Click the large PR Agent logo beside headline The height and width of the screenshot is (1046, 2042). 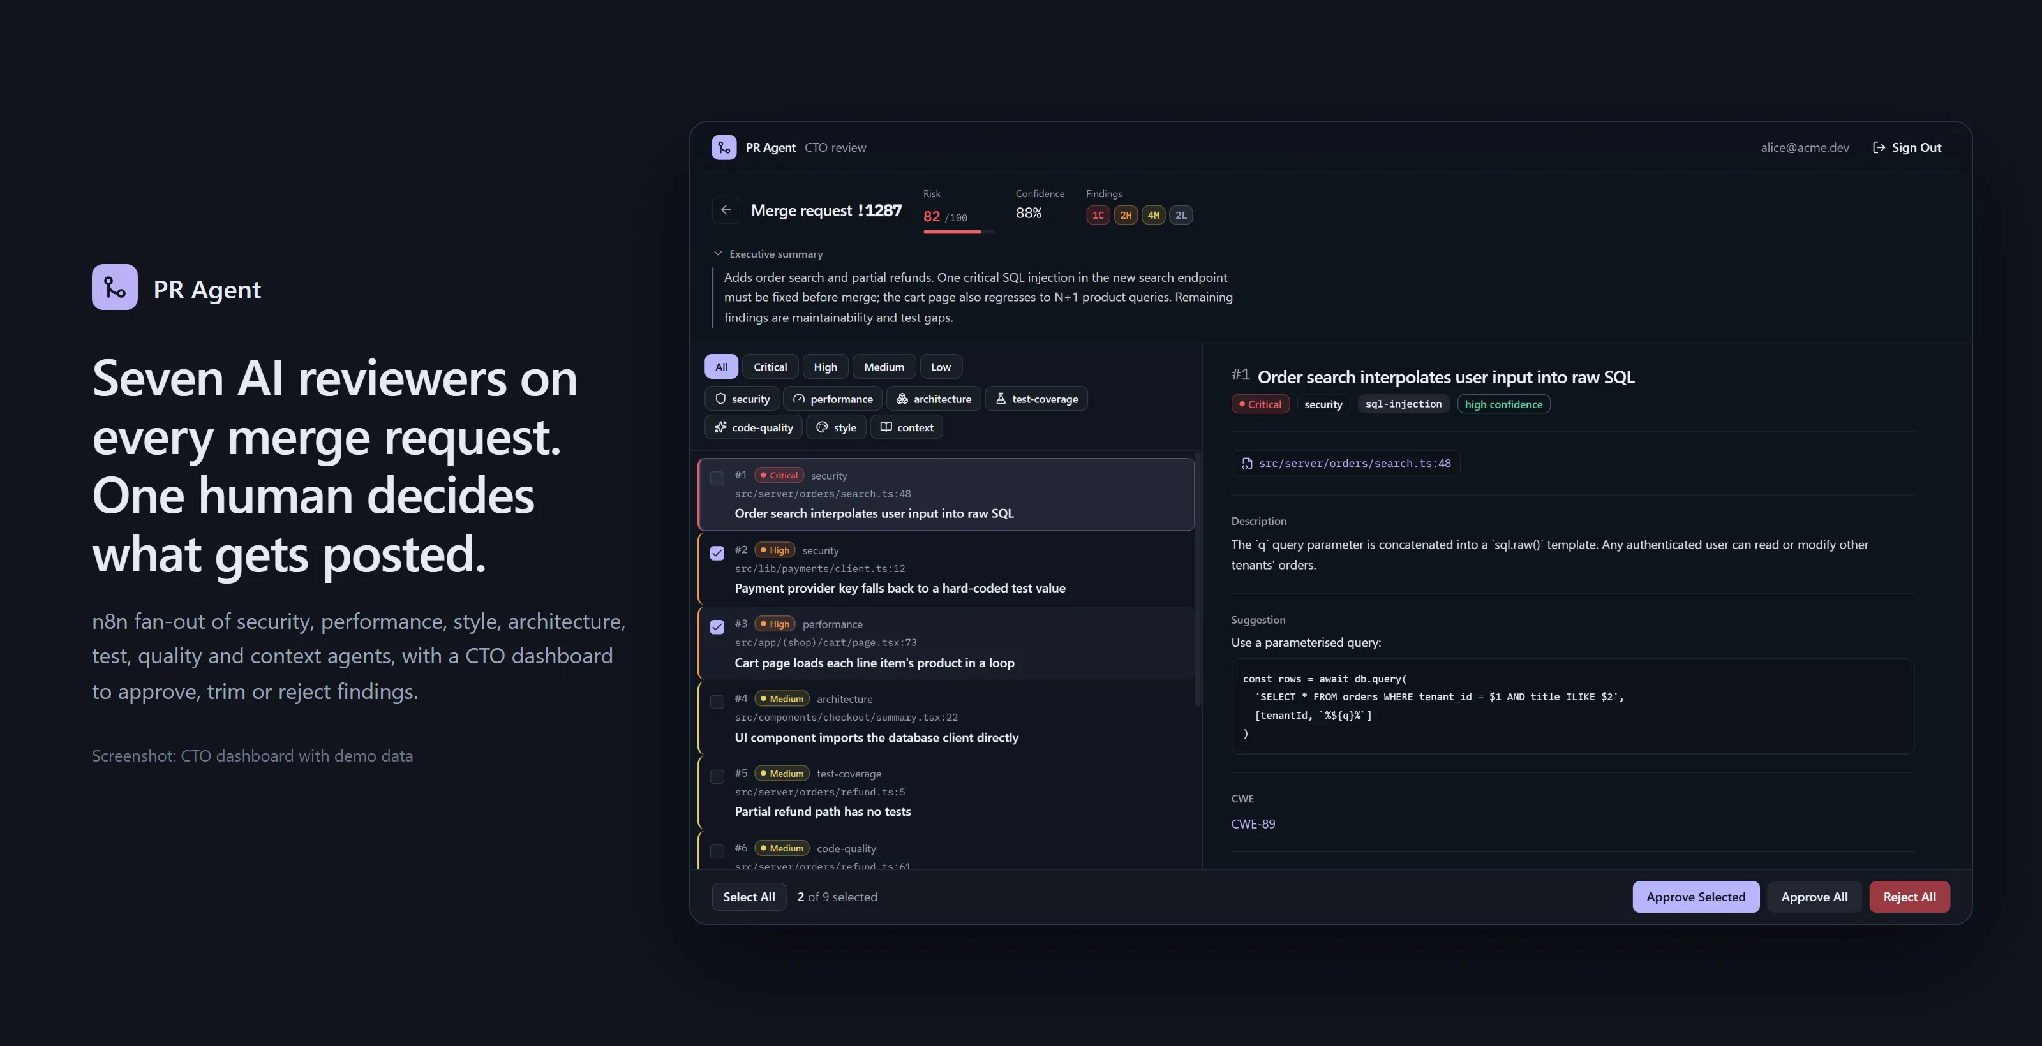pos(115,287)
